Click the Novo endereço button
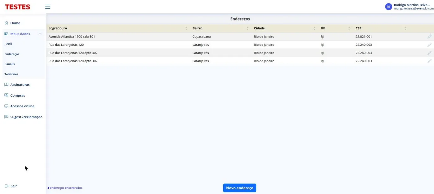 pos(240,188)
